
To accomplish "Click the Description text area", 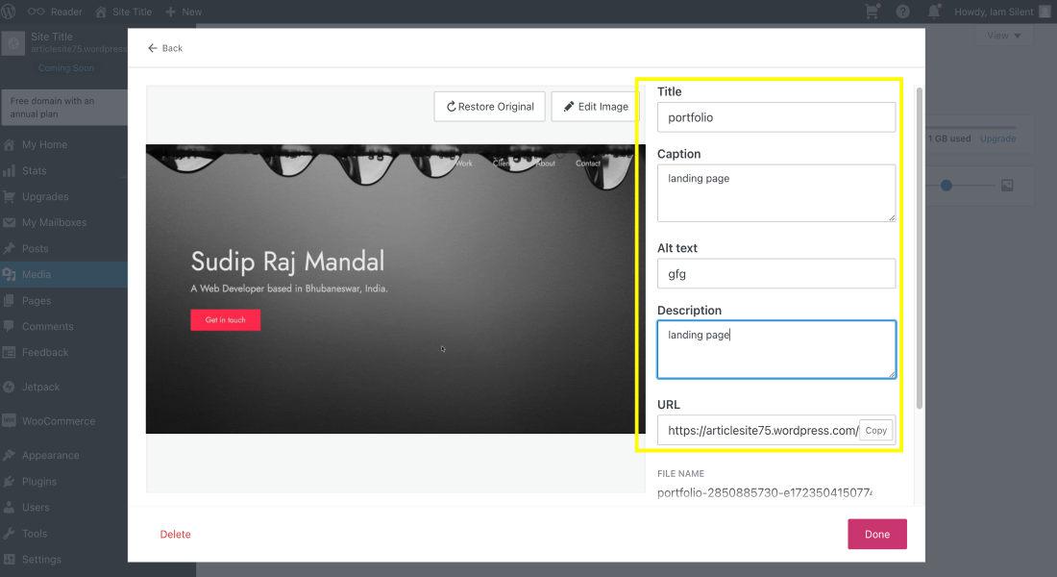I will [x=776, y=350].
